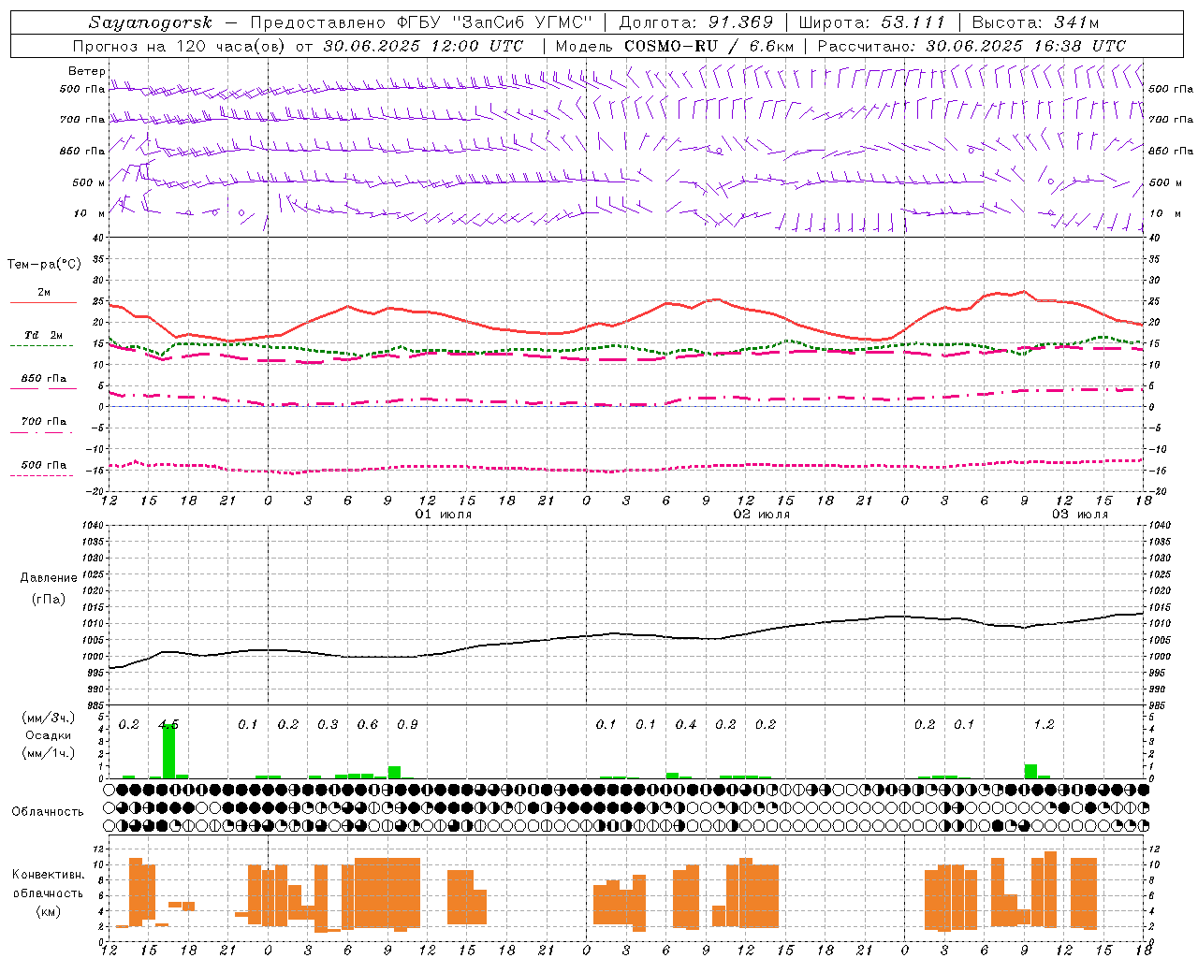This screenshot has width=1198, height=958.
Task: Click the 0.9 precipitation value label
Action: (407, 724)
